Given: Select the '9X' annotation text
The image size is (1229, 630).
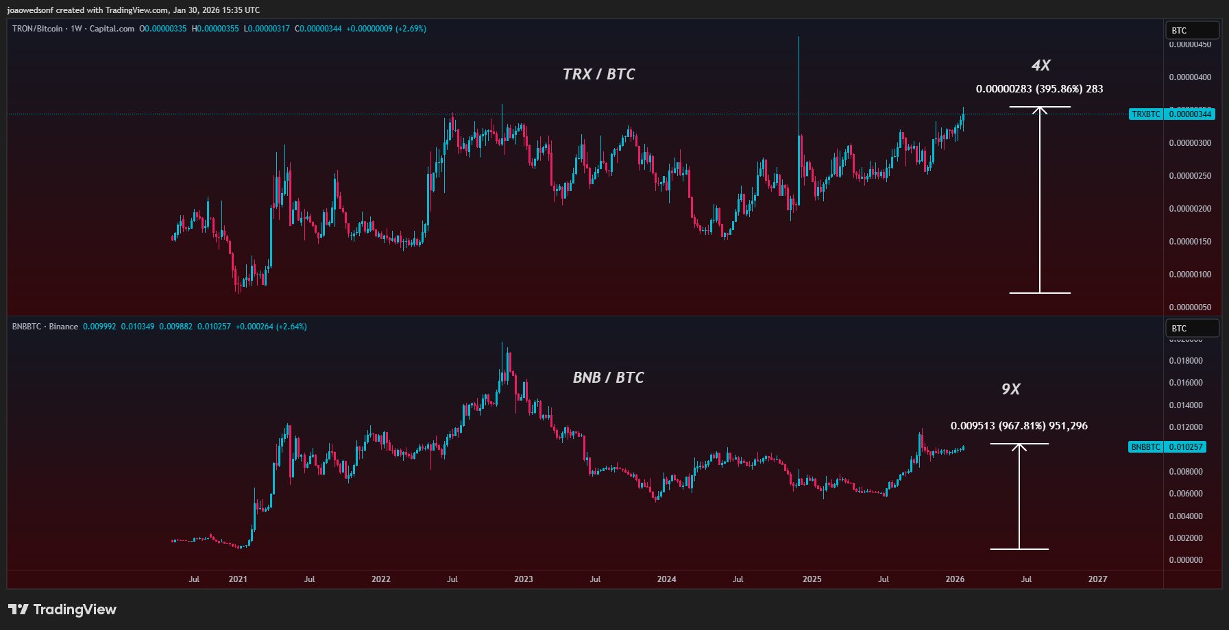Looking at the screenshot, I should coord(1011,389).
